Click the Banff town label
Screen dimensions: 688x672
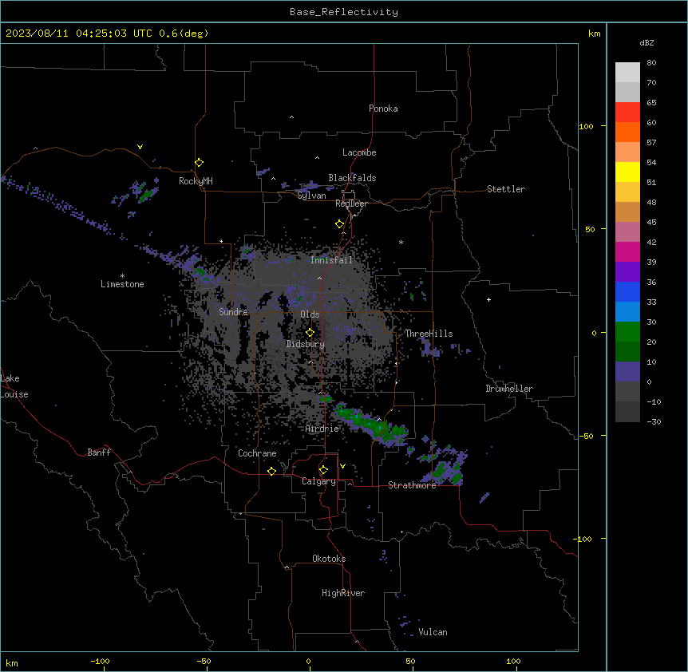[99, 453]
